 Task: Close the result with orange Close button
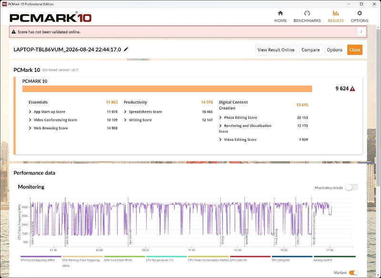point(355,50)
